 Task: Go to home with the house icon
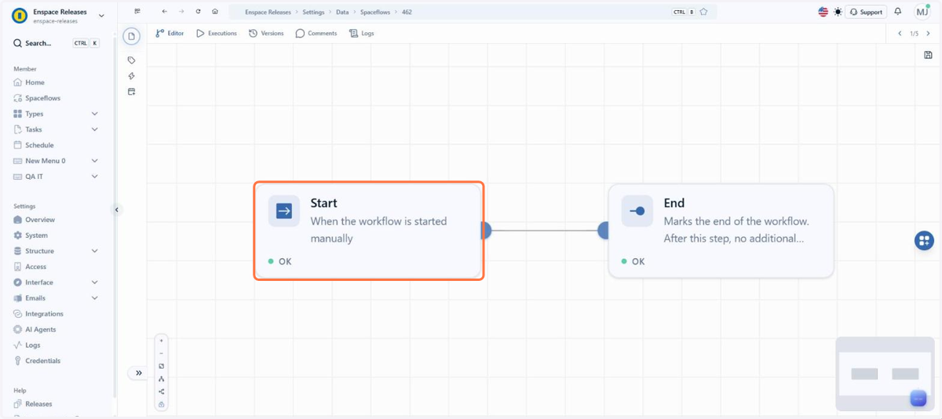[215, 12]
